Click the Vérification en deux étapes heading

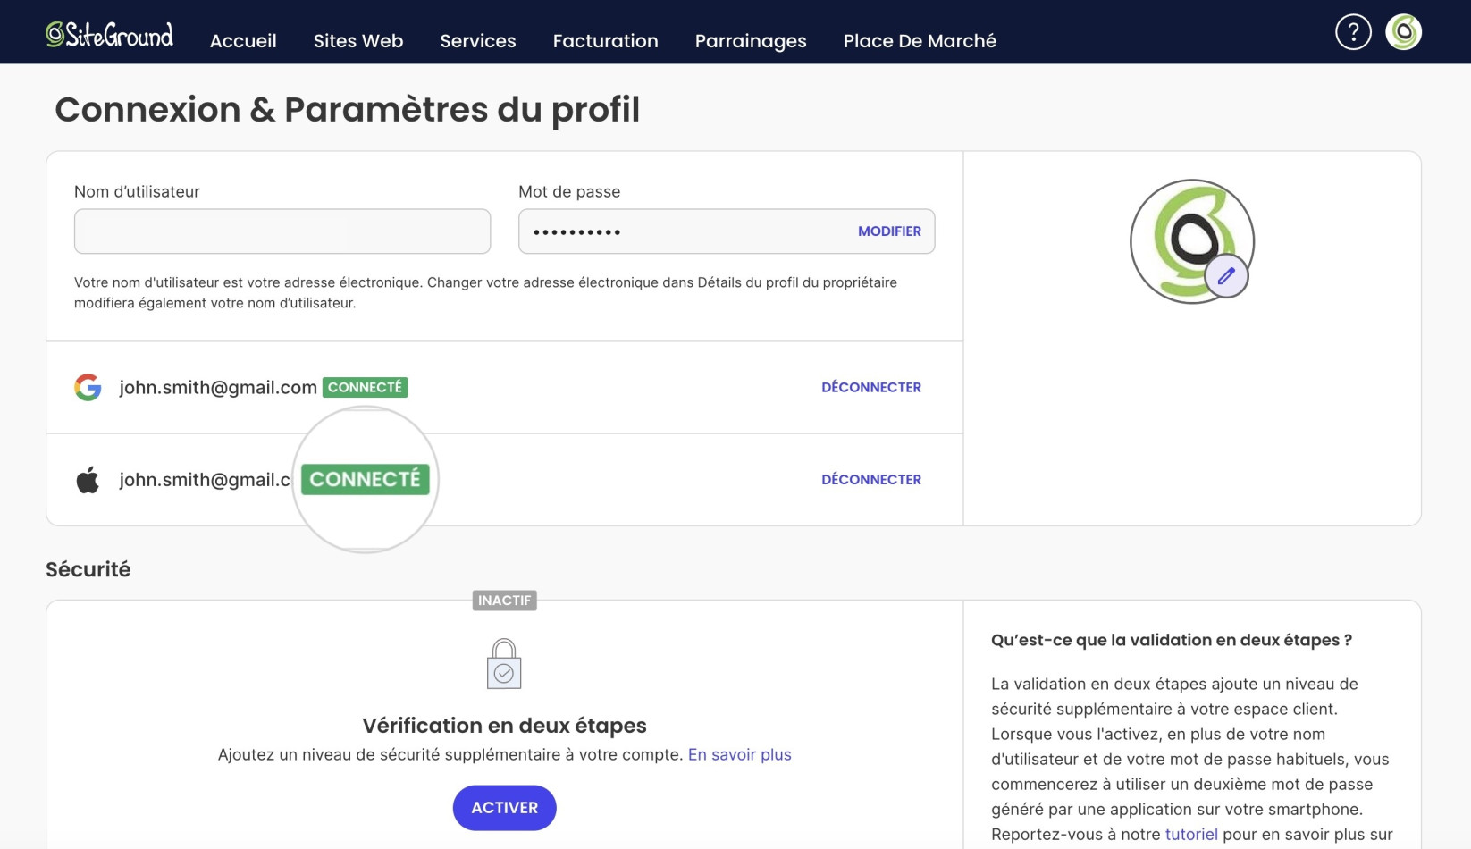pyautogui.click(x=504, y=726)
